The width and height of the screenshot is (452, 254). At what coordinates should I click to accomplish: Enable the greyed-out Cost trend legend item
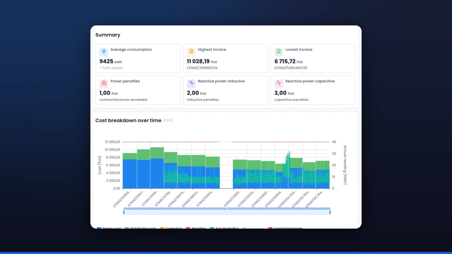click(x=254, y=228)
